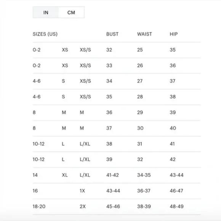
Task: Click hip value 43-44
Action: pyautogui.click(x=176, y=175)
